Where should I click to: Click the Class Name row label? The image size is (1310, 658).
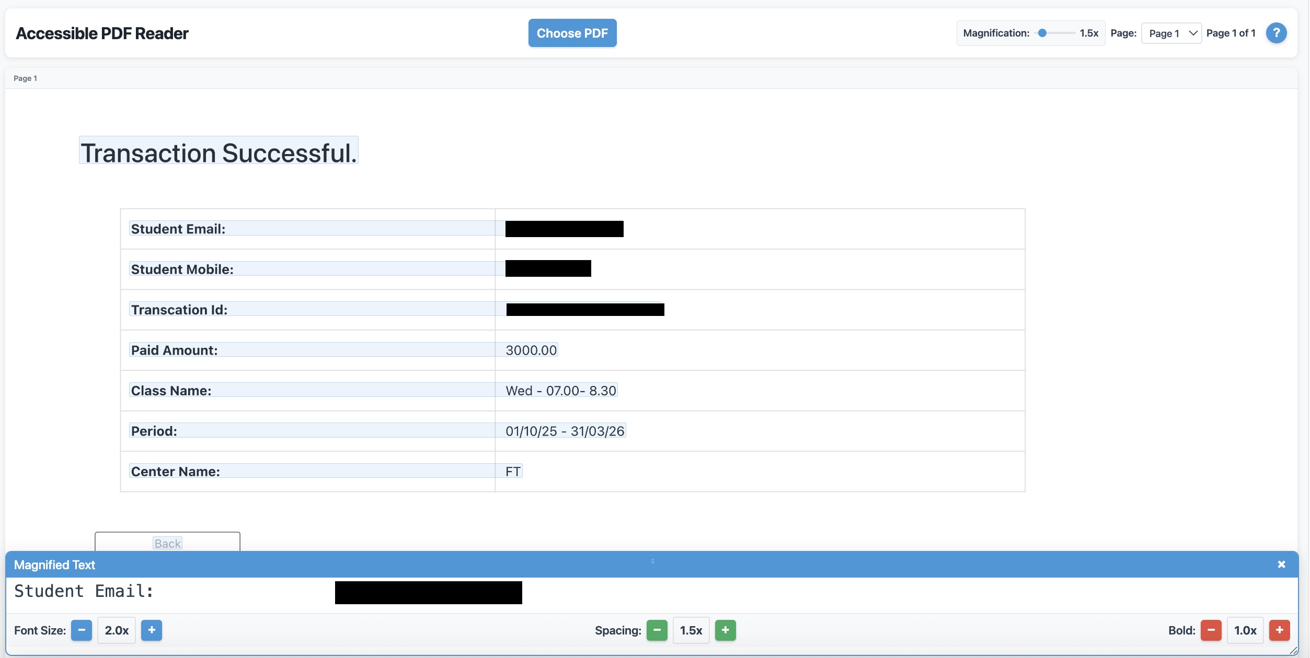click(171, 391)
